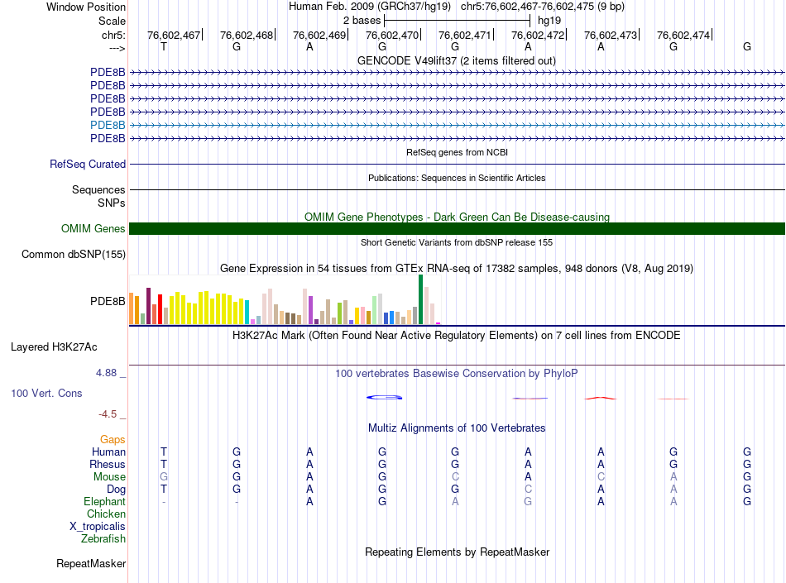
Task: Click the Zebrafish species label
Action: coord(103,539)
